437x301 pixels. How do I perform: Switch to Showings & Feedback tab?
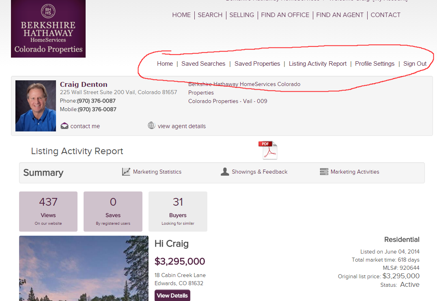pyautogui.click(x=259, y=172)
